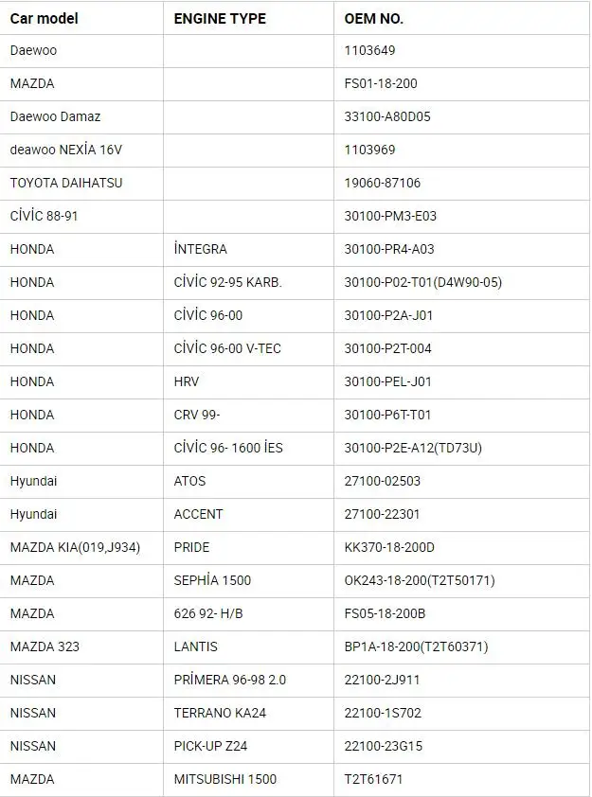Select the 'ENGINE TYPE' column header

tap(220, 19)
